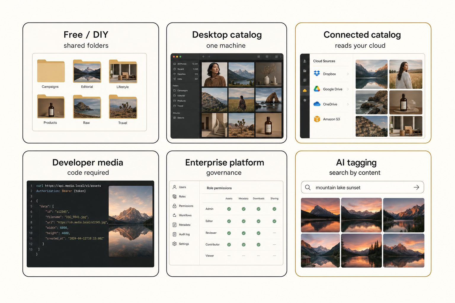455x303 pixels.
Task: Toggle Contributor Downloads permission checkmark
Action: [259, 245]
